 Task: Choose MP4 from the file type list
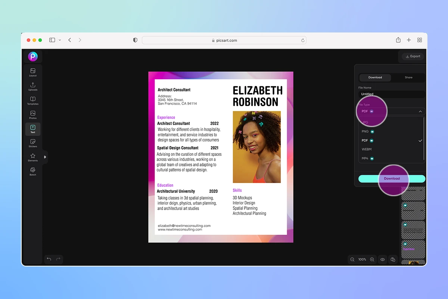365,158
